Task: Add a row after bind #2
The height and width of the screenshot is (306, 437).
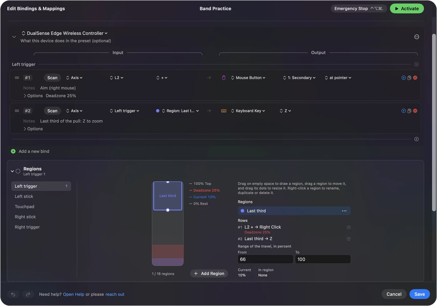Action: click(404, 111)
